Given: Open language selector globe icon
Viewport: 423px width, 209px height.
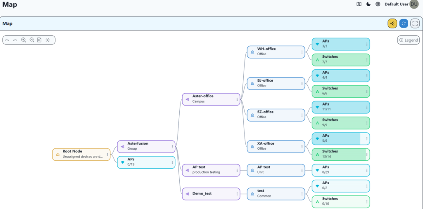Looking at the screenshot, I should tap(378, 4).
